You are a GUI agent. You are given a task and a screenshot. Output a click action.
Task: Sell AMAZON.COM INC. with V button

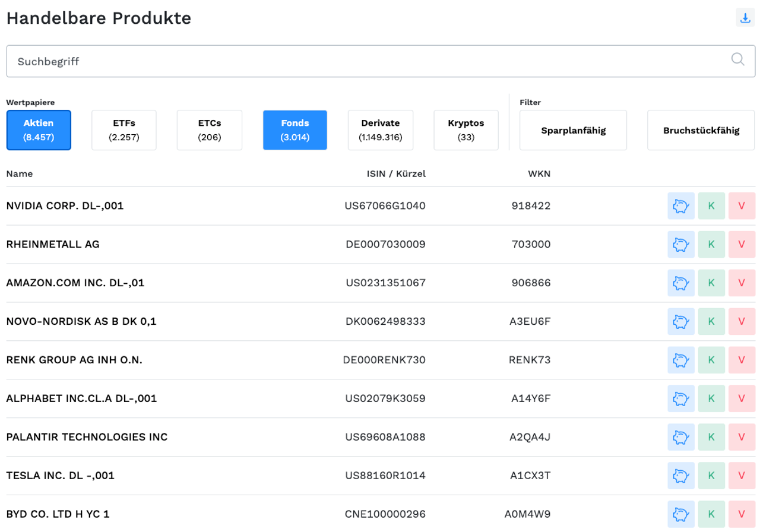pos(742,283)
